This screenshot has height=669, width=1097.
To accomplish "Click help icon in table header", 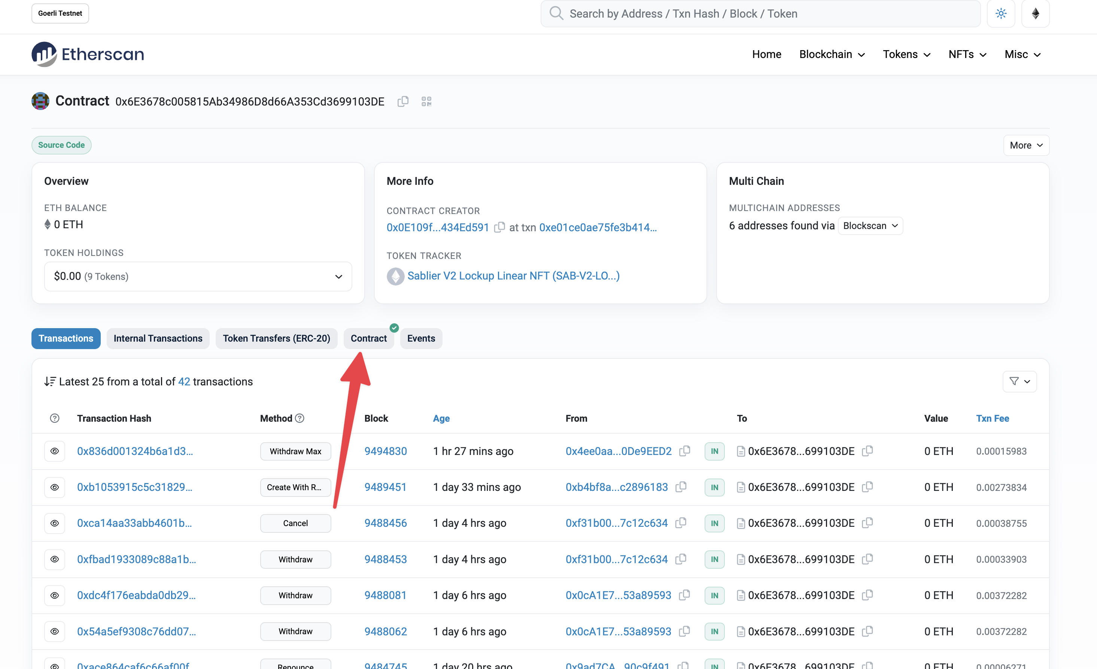I will tap(55, 418).
